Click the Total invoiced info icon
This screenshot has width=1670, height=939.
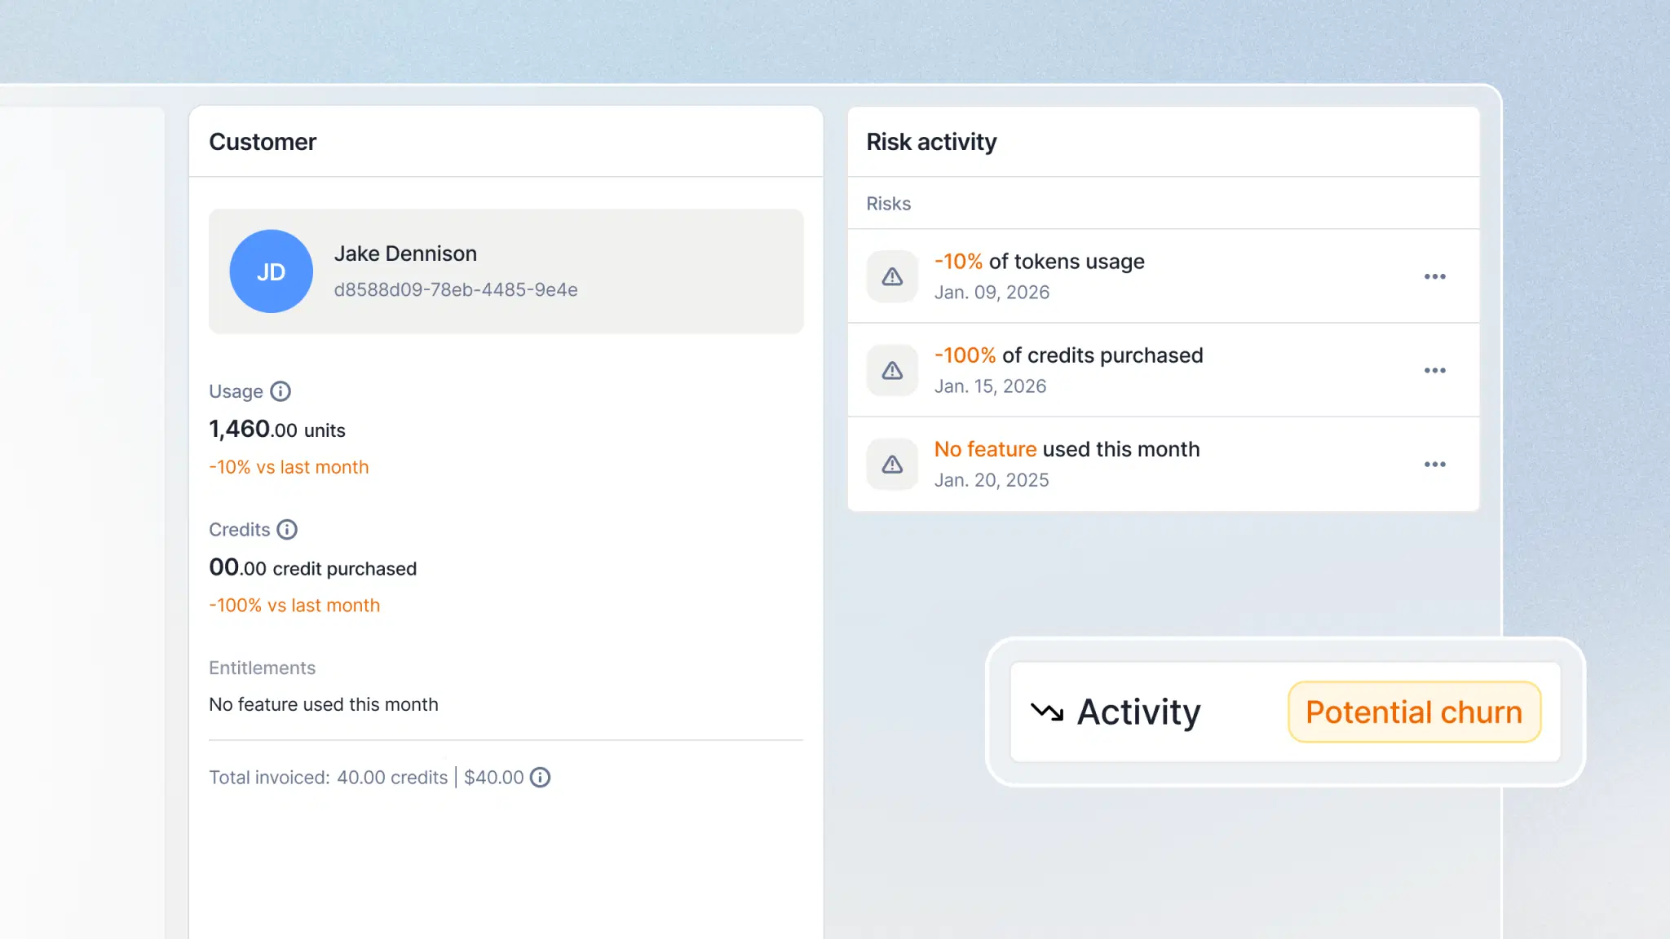pos(541,777)
